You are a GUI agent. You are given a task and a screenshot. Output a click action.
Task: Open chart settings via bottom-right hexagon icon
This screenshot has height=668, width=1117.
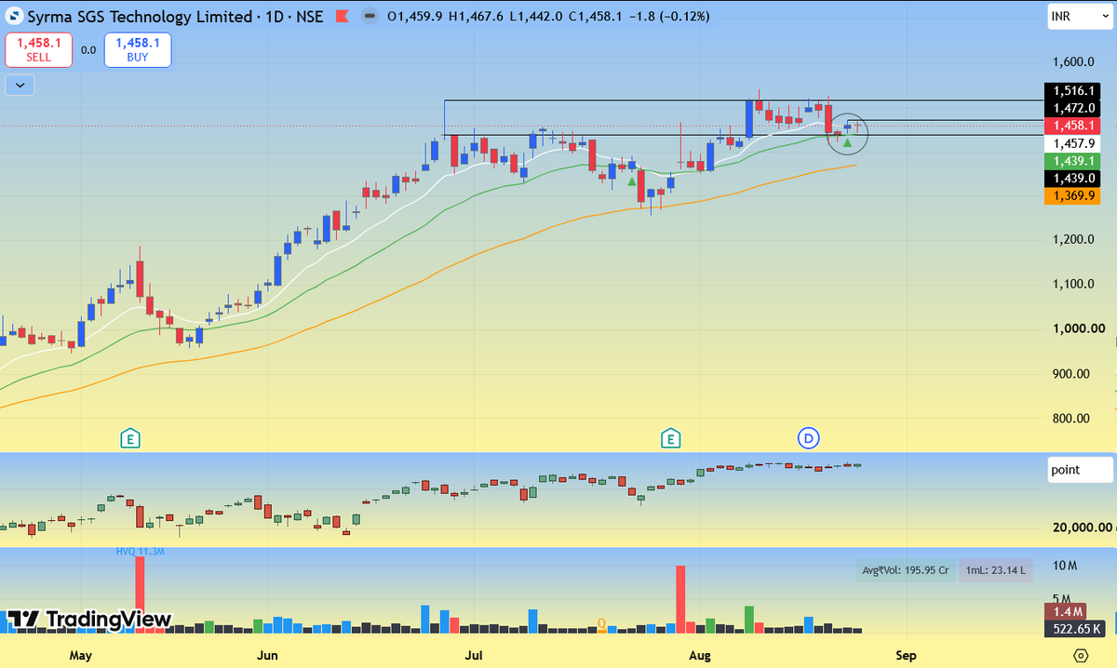pos(1080,655)
